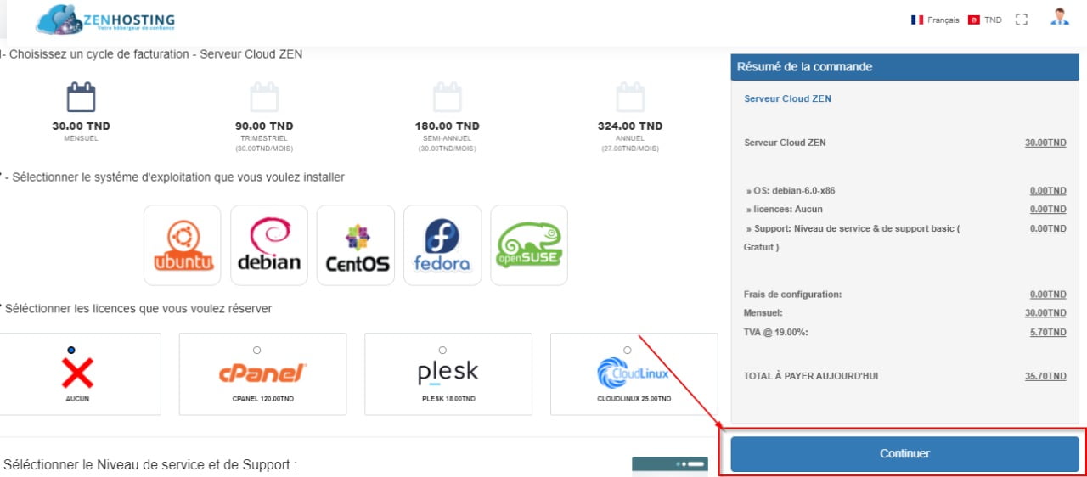Select the Fedora operating system icon
This screenshot has height=477, width=1087.
(x=442, y=245)
